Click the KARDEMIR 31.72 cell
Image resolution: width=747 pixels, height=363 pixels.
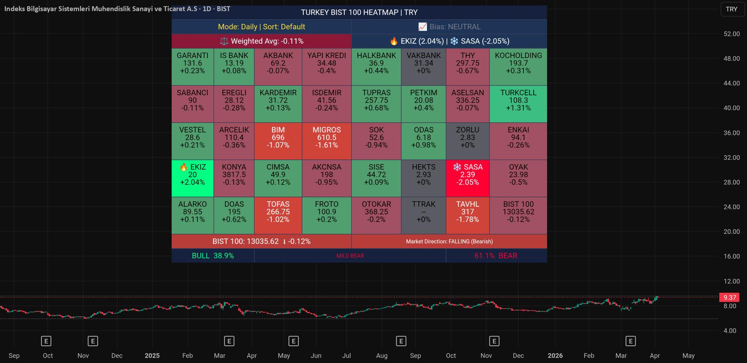pyautogui.click(x=278, y=104)
